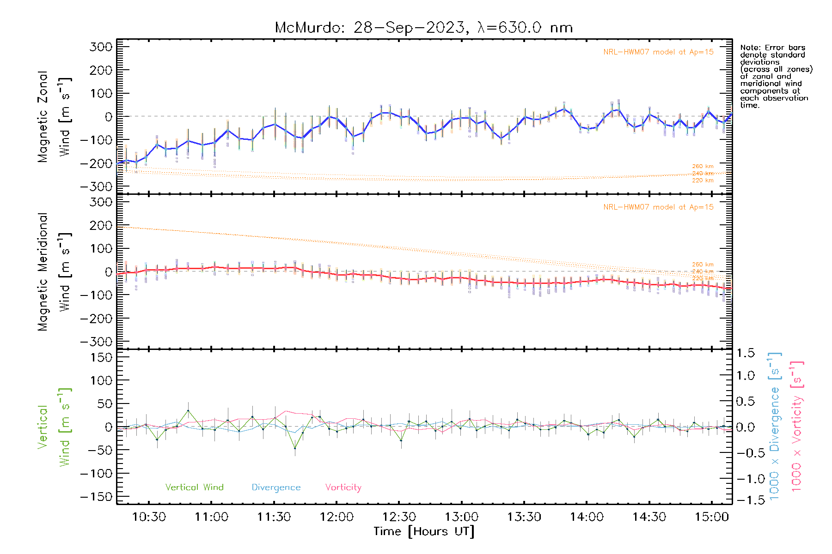Click the '260 km' label in zonal panel
Image resolution: width=832 pixels, height=554 pixels.
(703, 166)
